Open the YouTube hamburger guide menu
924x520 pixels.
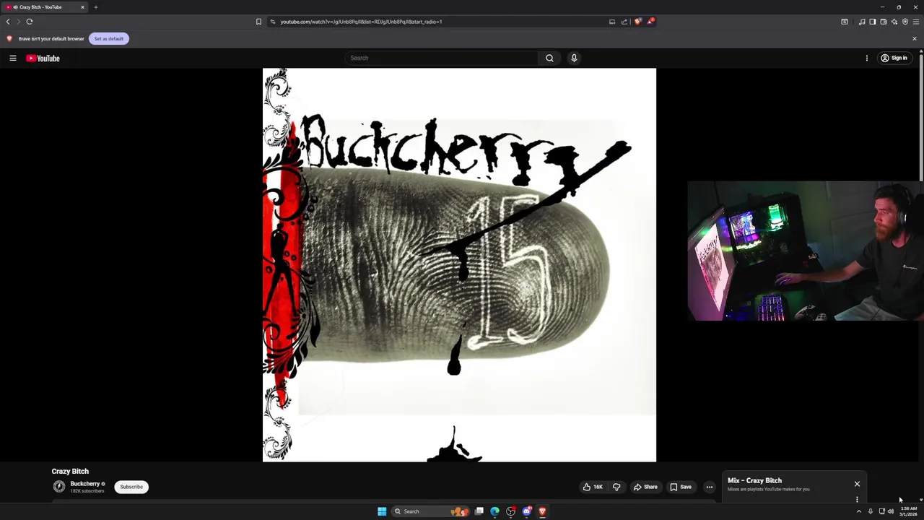point(13,58)
